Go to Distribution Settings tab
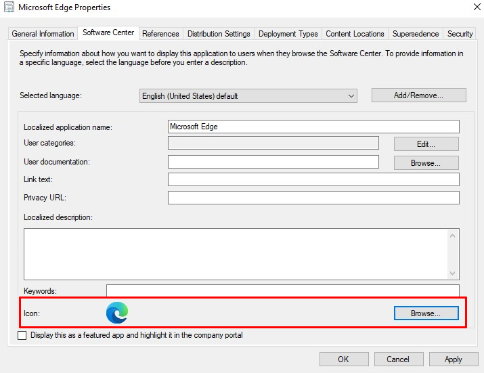The image size is (484, 373). click(x=219, y=34)
